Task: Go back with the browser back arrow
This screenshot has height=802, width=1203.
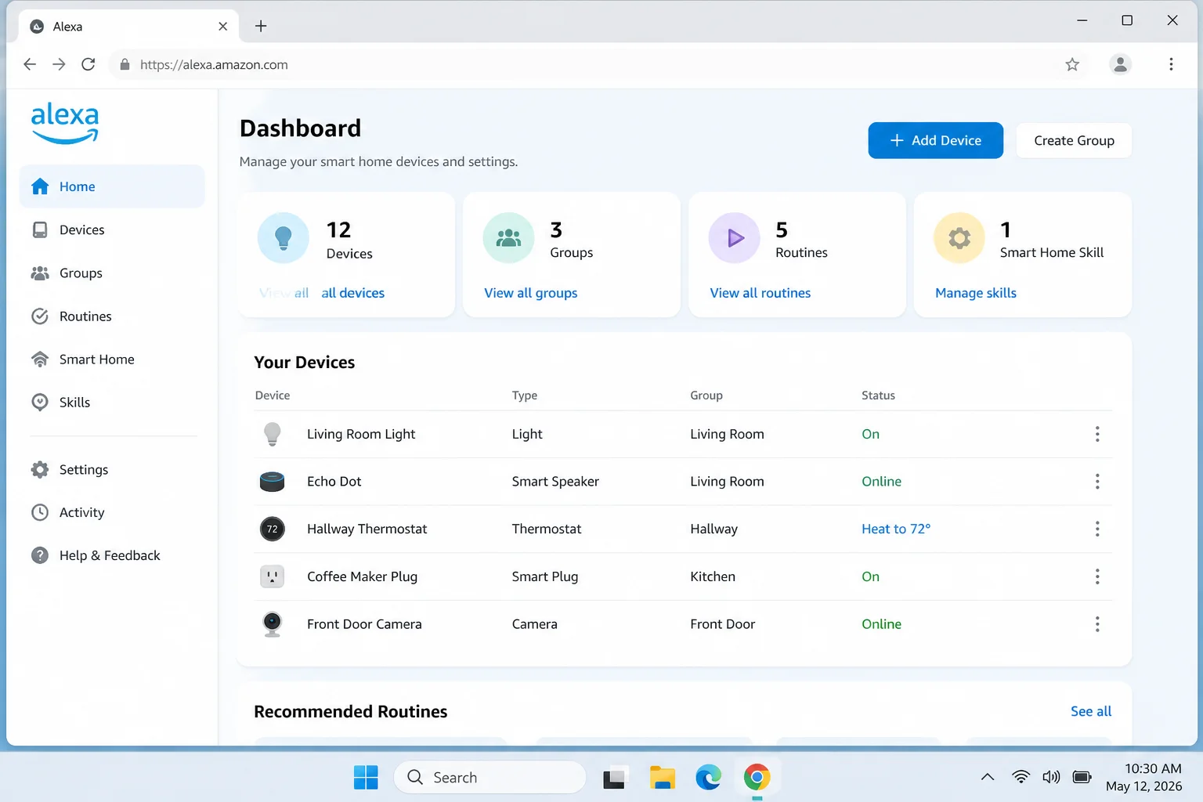Action: (x=30, y=64)
